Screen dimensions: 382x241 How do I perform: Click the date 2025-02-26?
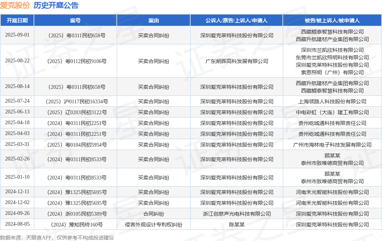tap(17, 159)
